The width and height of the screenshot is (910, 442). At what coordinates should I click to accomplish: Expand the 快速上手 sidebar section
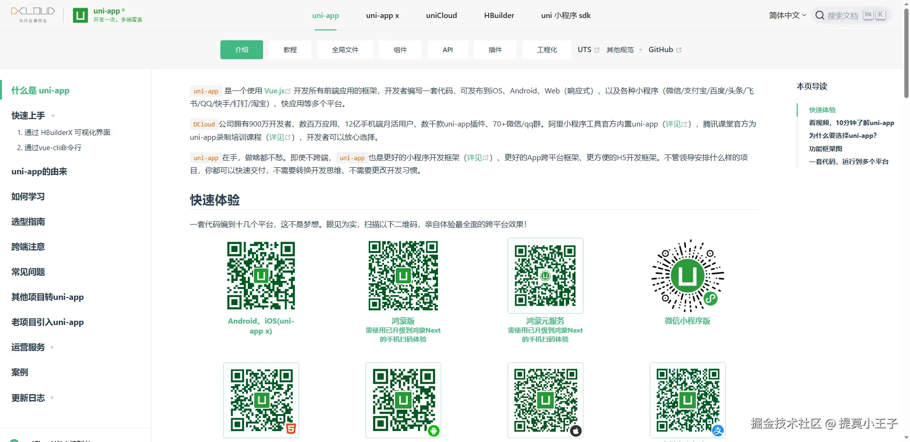pos(33,116)
